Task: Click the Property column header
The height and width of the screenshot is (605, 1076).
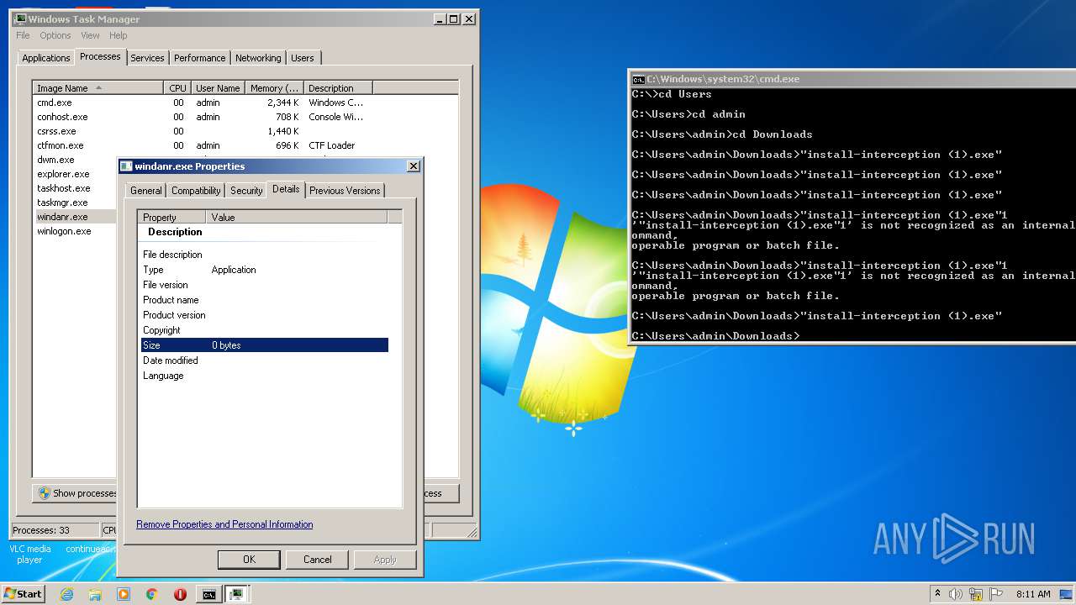Action: (172, 217)
